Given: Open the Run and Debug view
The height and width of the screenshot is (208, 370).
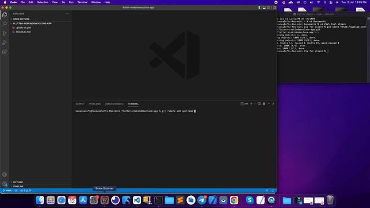Looking at the screenshot, I should click(x=5, y=43).
